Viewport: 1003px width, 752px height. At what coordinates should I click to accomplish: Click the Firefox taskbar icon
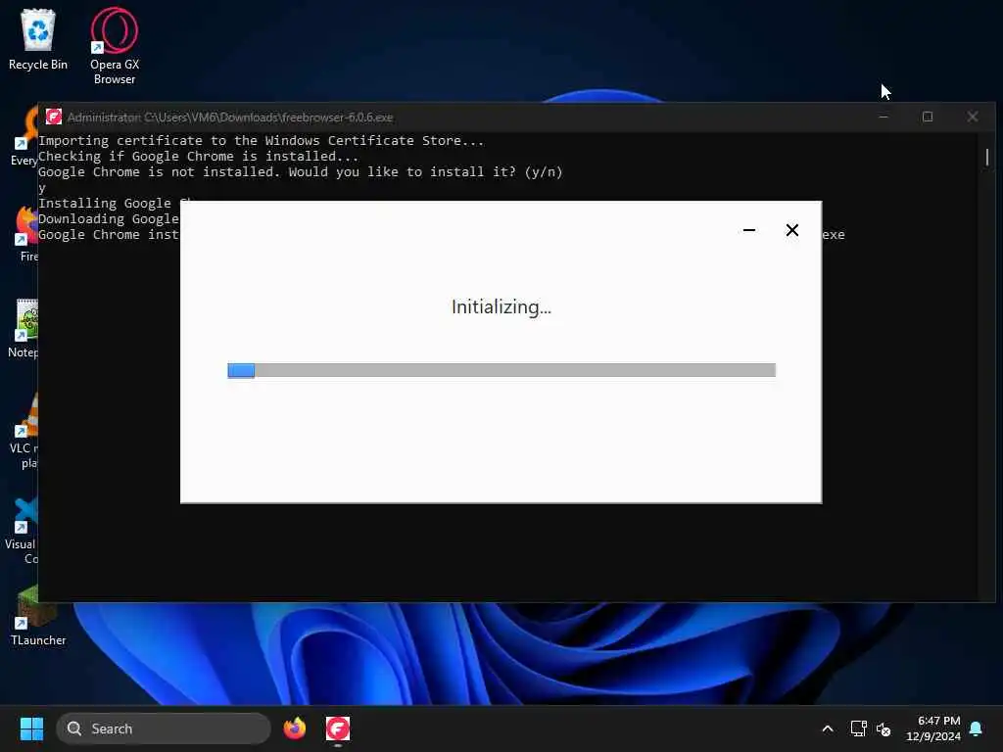(295, 728)
